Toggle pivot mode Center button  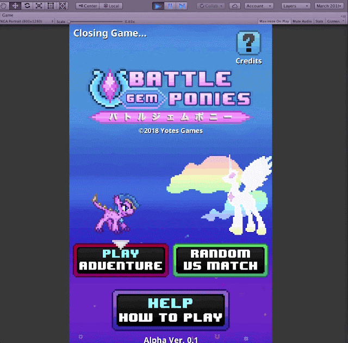pyautogui.click(x=88, y=6)
